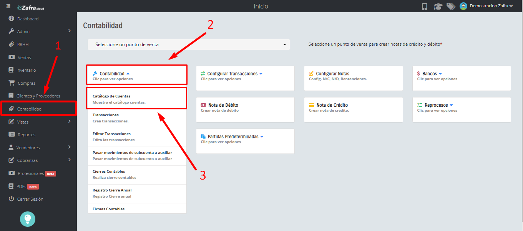Image resolution: width=523 pixels, height=231 pixels.
Task: Click the Reprocesos checklist icon
Action: (420, 105)
